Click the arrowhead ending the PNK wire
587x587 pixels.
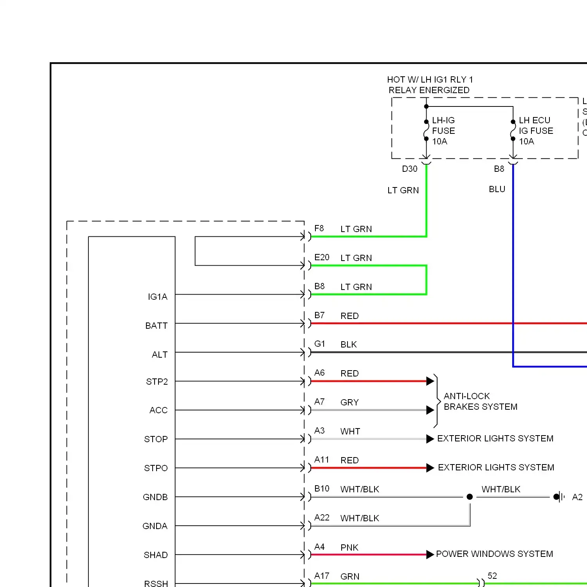(430, 554)
